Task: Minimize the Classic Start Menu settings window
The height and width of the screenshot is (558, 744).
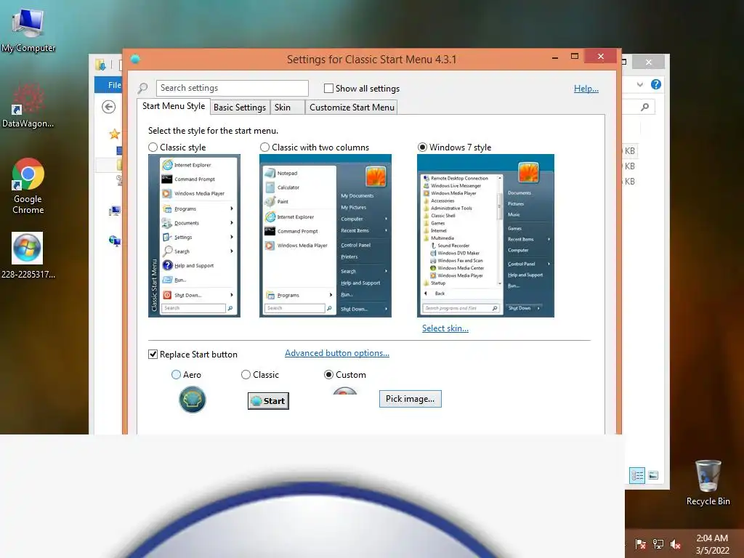Action: tap(554, 57)
